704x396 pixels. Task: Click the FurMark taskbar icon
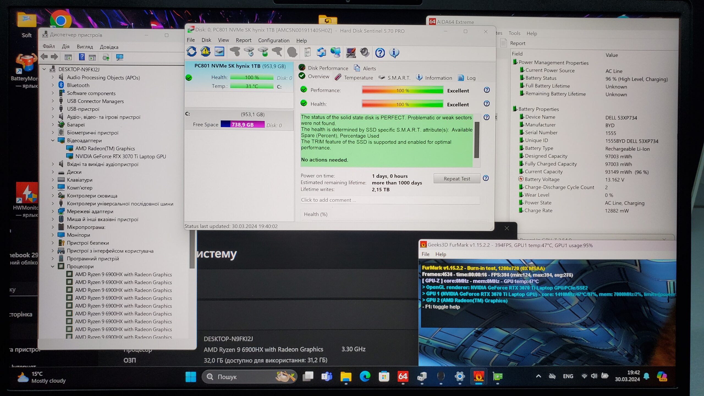[479, 376]
